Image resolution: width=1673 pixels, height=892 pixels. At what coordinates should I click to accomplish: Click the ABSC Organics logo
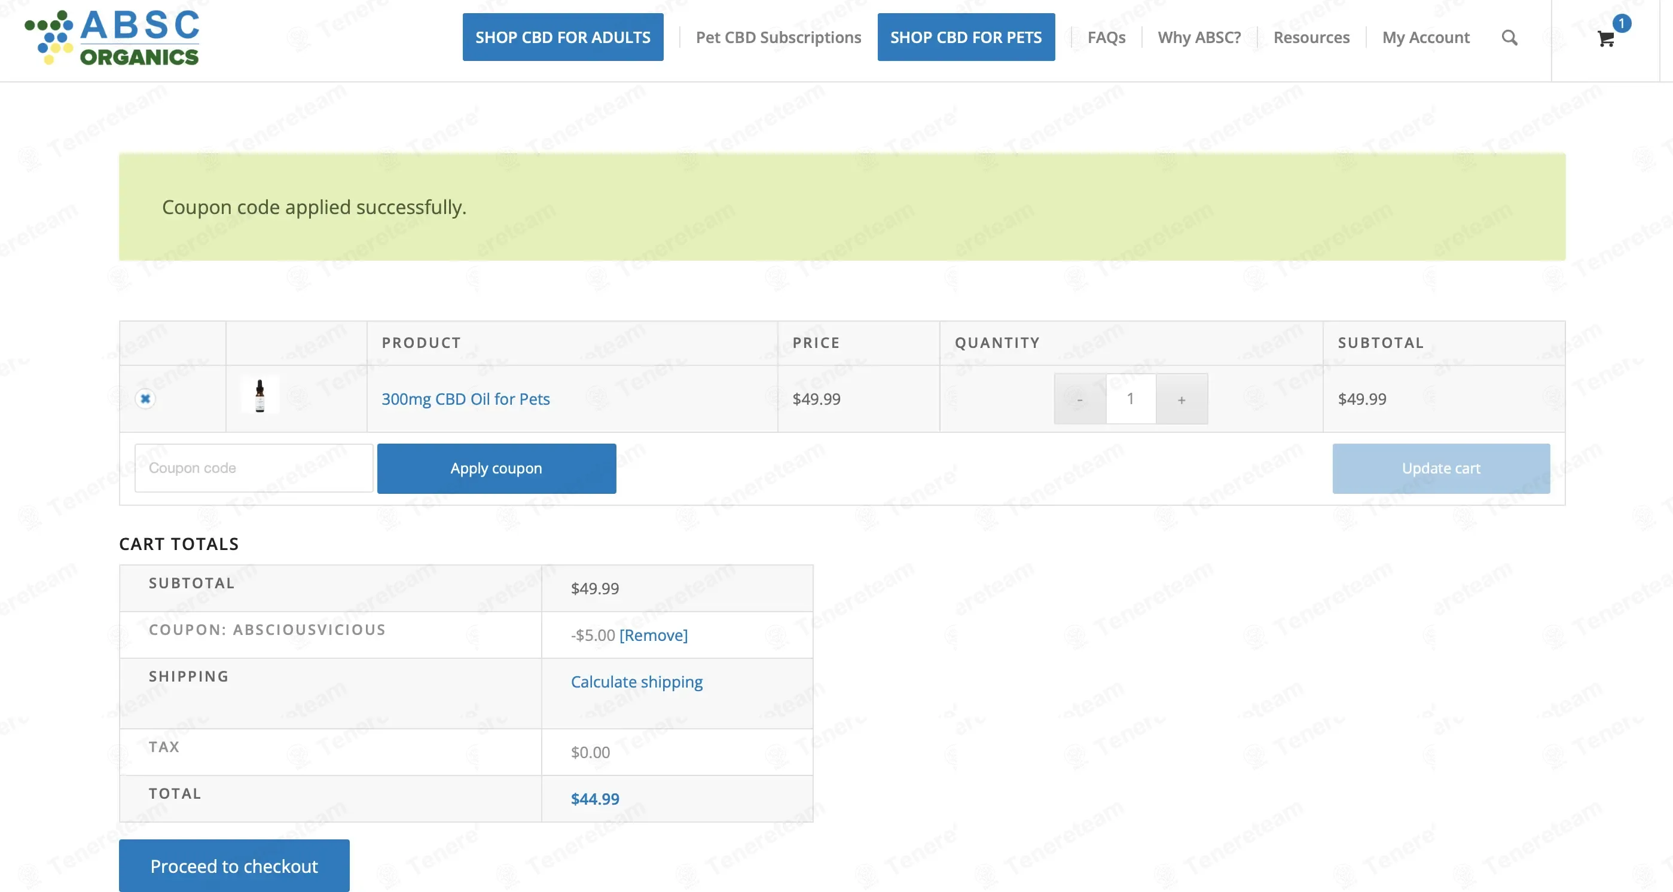tap(112, 37)
